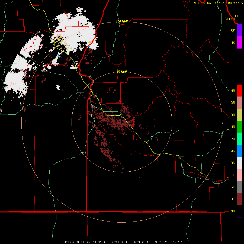Screen dimensions: 244x244
Task: Click the BI brown legend swatch
Action: coord(239,199)
